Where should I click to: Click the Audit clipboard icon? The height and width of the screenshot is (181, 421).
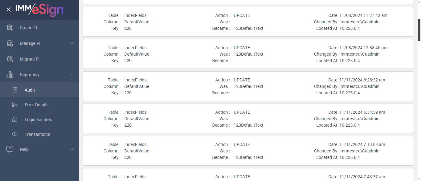15,90
